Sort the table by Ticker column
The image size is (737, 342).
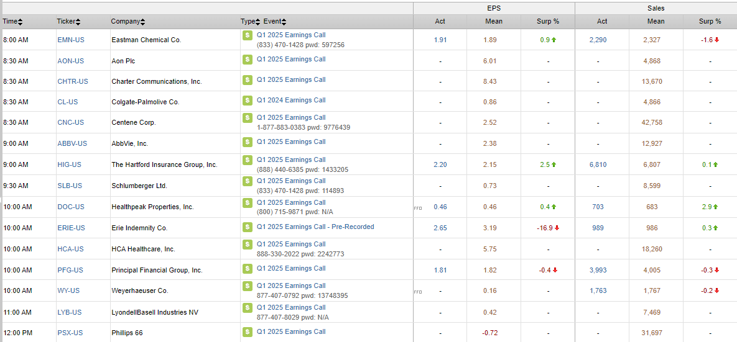(68, 22)
